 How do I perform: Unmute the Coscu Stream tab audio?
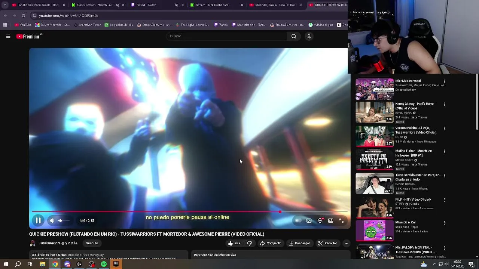coord(117,5)
